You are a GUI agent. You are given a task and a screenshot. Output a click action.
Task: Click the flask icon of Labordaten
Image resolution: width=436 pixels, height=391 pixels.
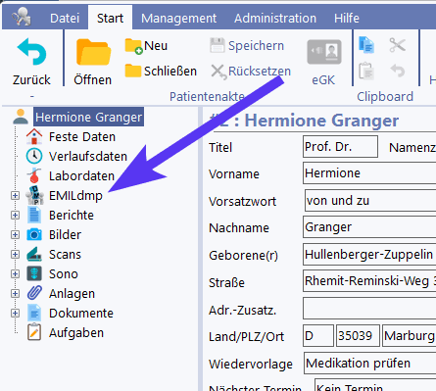tap(34, 175)
